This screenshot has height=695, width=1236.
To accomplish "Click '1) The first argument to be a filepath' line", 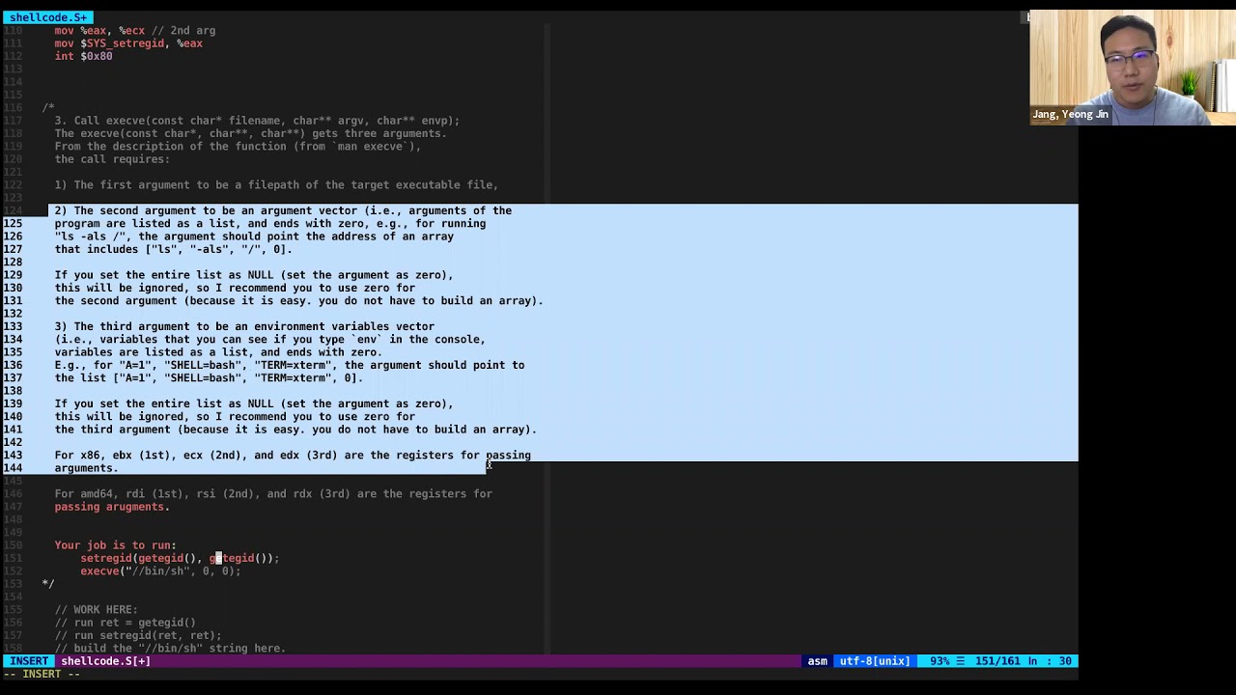I will (x=276, y=184).
